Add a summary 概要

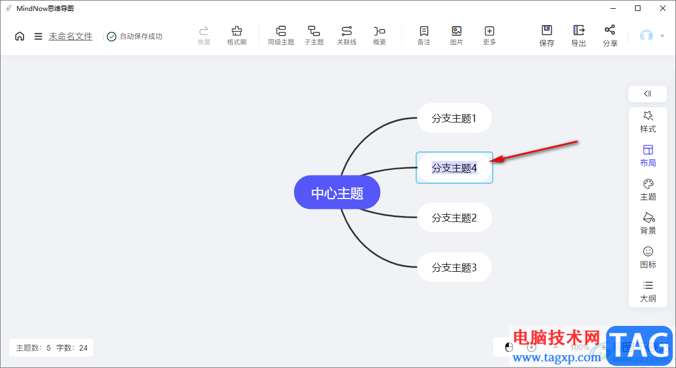pyautogui.click(x=380, y=36)
